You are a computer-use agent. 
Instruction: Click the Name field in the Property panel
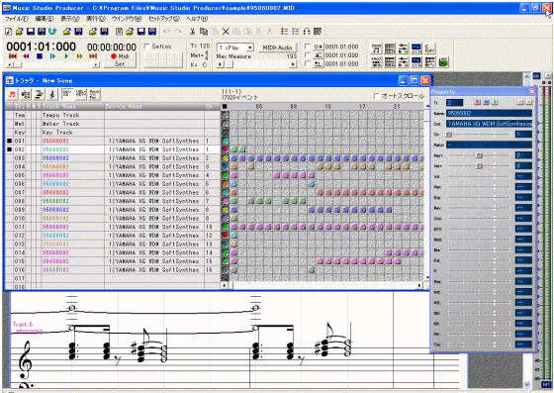(x=489, y=113)
